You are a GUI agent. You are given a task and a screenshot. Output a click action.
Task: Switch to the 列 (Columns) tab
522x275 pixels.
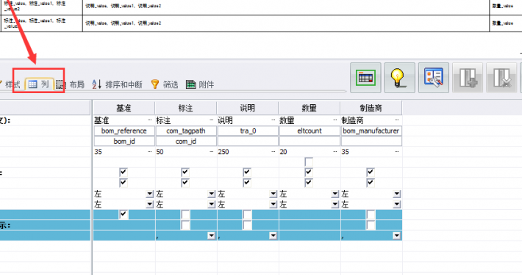coord(39,84)
